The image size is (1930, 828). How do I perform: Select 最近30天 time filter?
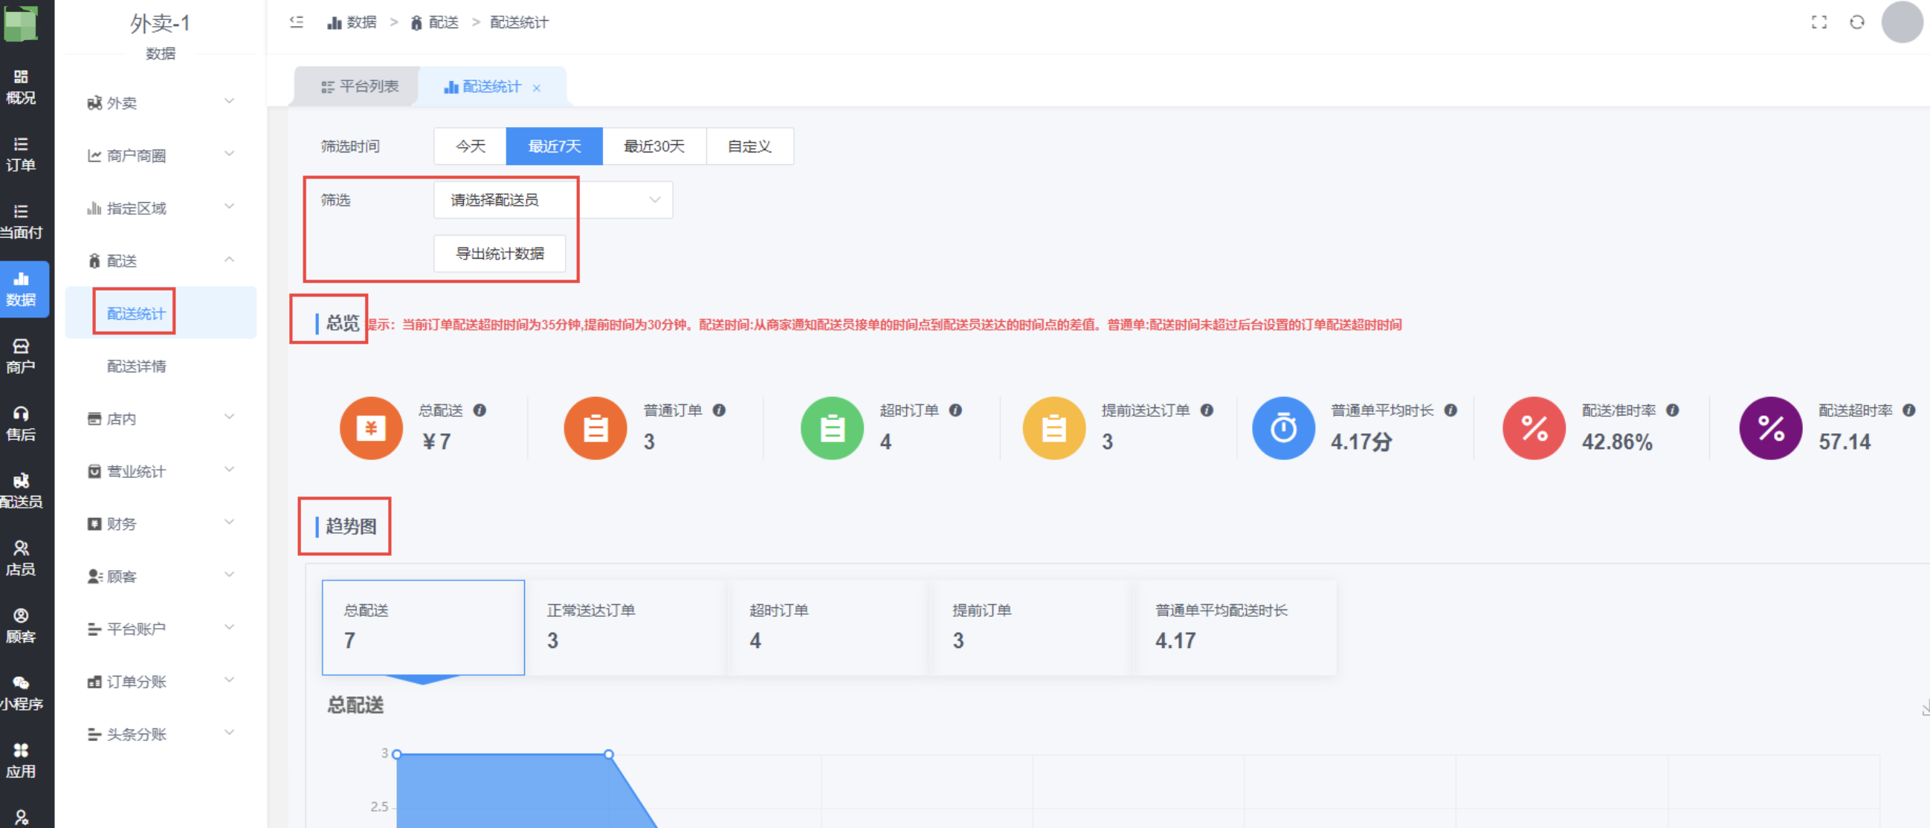coord(654,146)
